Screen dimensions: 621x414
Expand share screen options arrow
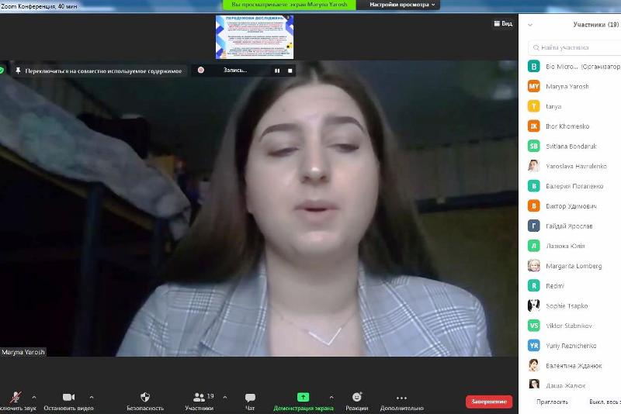[x=331, y=397]
